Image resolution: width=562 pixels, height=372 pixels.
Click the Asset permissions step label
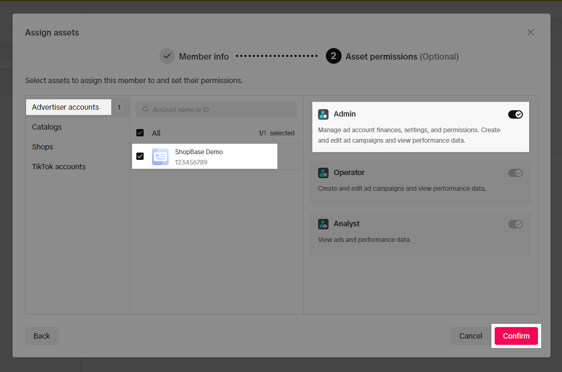(402, 56)
